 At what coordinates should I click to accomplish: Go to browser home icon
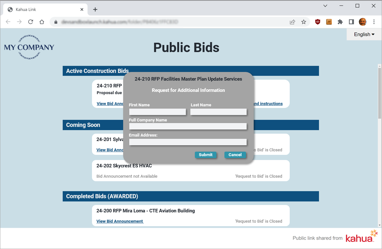click(x=42, y=22)
